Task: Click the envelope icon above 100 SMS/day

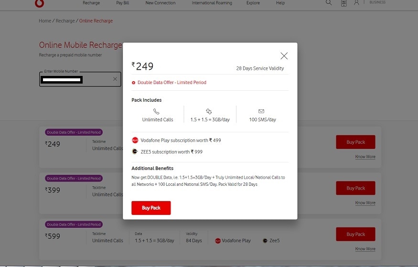Action: (x=261, y=111)
